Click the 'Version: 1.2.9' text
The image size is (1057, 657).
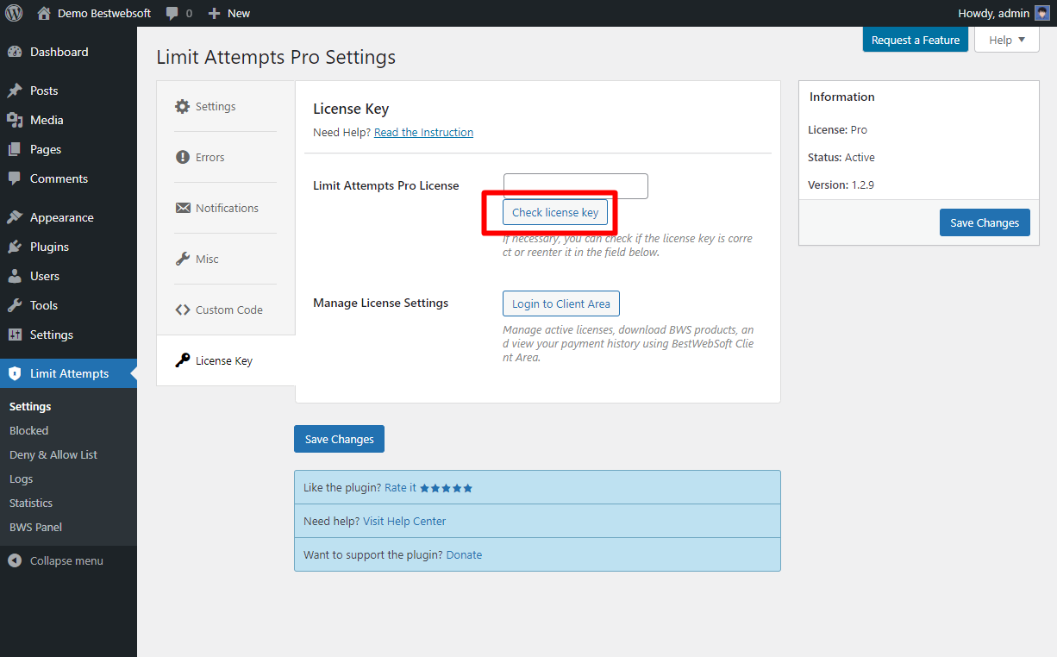841,185
